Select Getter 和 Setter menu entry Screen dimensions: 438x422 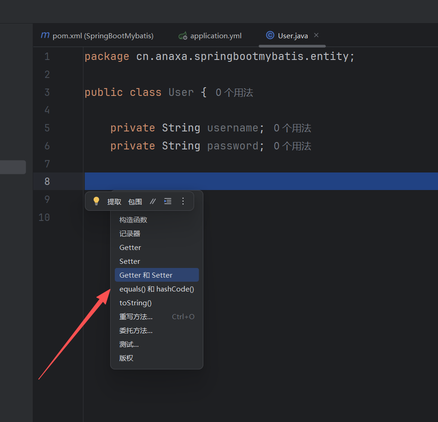[x=146, y=275]
